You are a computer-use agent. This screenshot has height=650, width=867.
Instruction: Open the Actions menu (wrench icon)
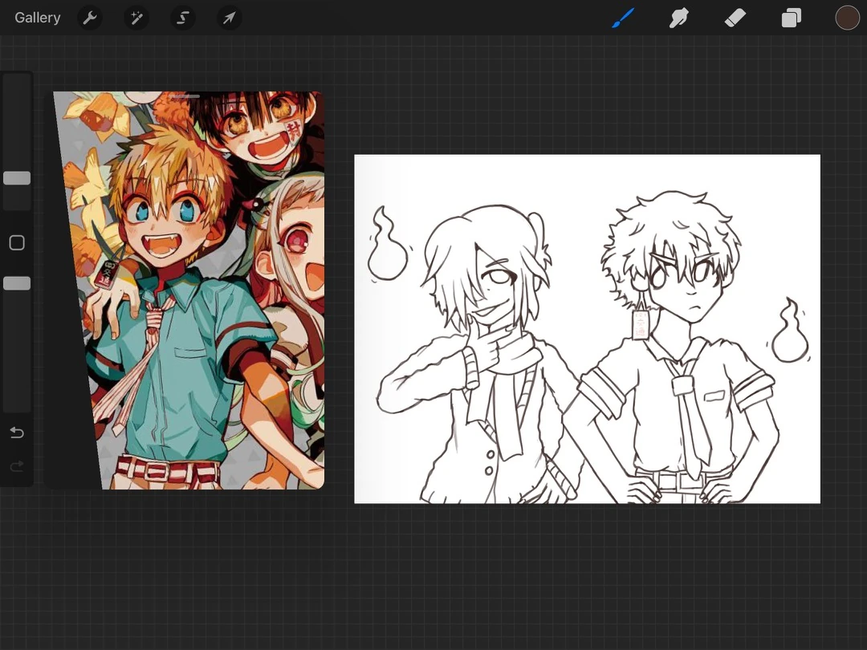click(x=89, y=17)
